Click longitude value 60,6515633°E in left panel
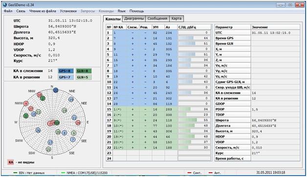Viewport: 307px width, 177px height. 62,32
